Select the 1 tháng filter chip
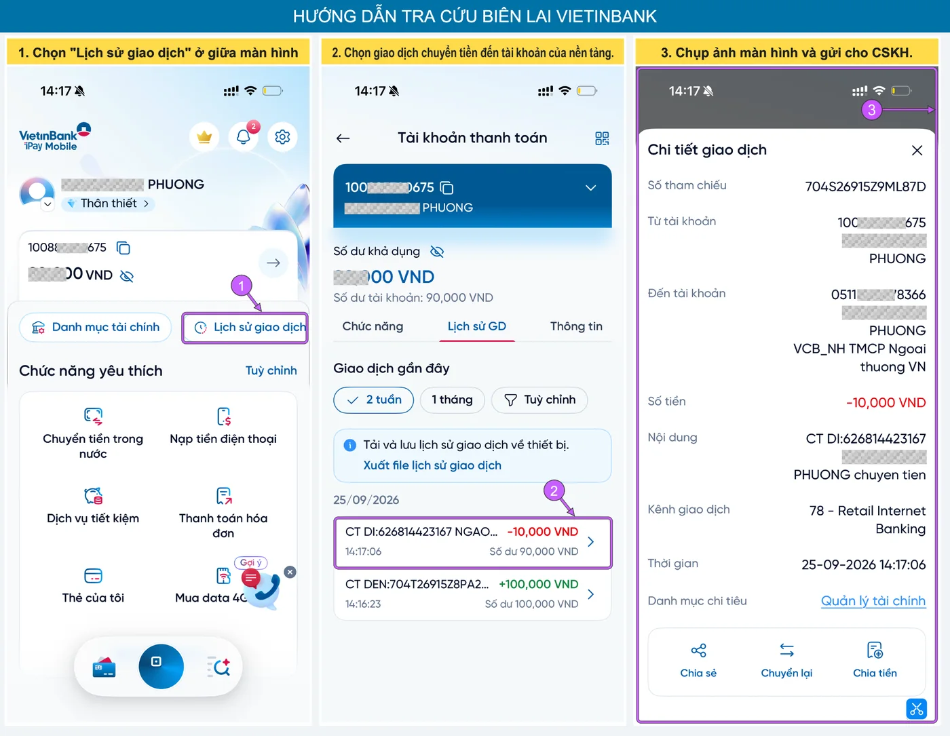Viewport: 950px width, 736px height. (452, 400)
